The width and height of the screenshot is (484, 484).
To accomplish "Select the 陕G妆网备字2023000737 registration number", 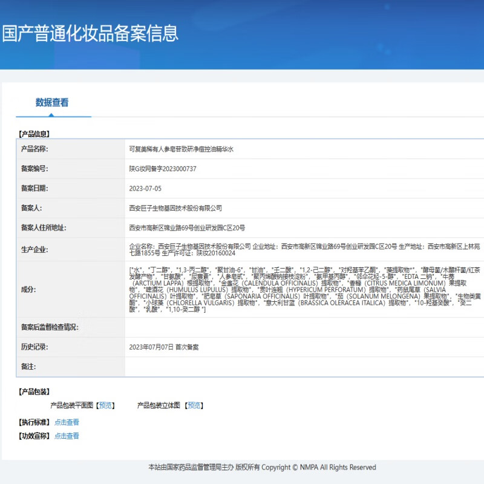I will 163,169.
